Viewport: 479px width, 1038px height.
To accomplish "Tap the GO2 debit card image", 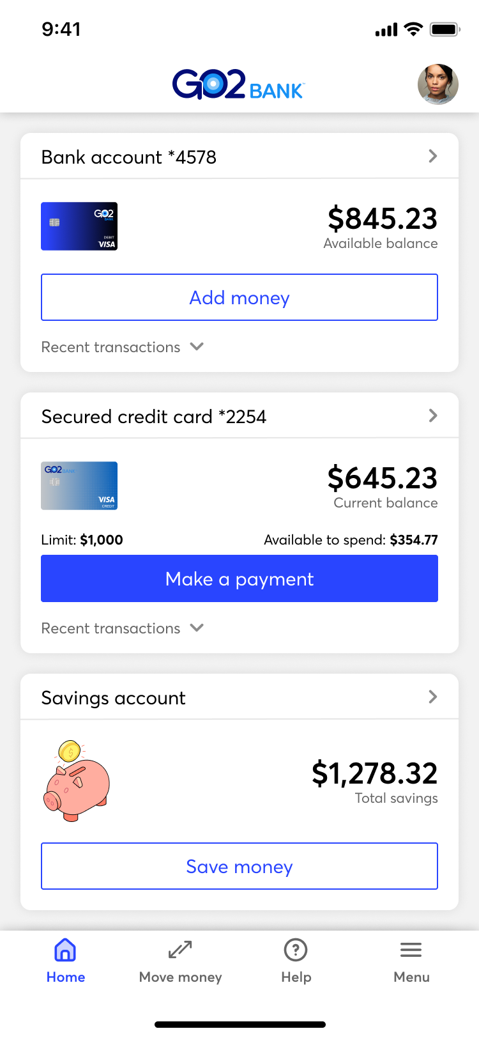I will (79, 226).
